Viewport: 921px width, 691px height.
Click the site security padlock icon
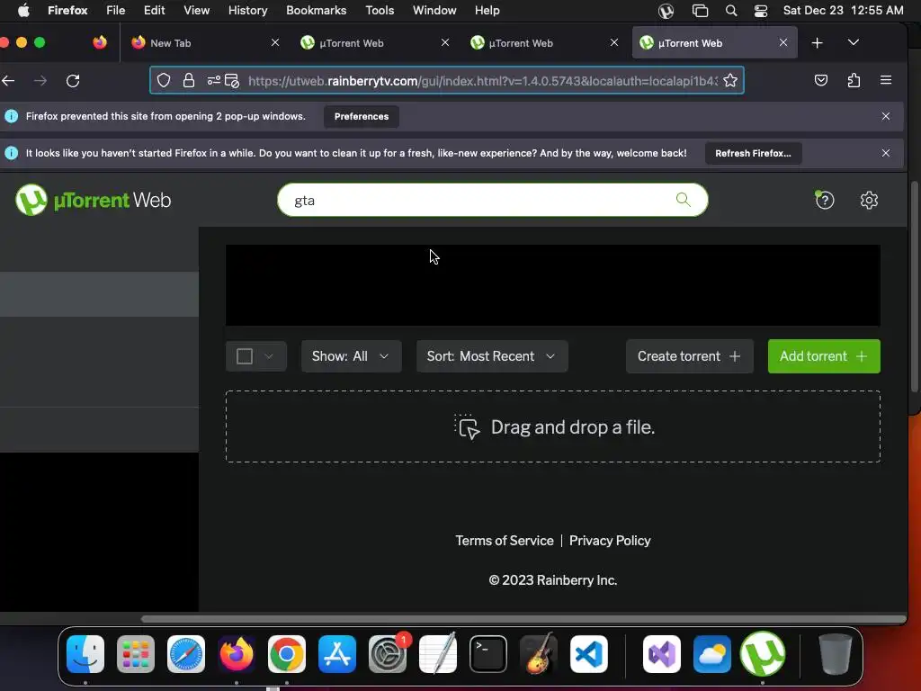point(189,80)
